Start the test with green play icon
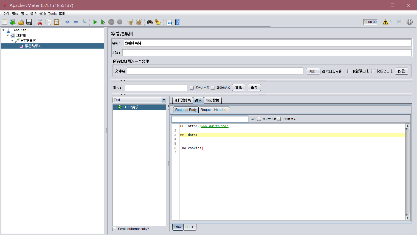The height and width of the screenshot is (235, 417). [x=95, y=22]
